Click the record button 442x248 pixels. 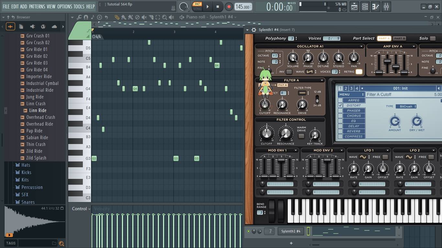(x=229, y=6)
